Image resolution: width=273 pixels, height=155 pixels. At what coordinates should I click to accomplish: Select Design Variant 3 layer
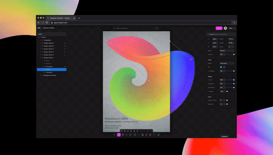coord(49,52)
